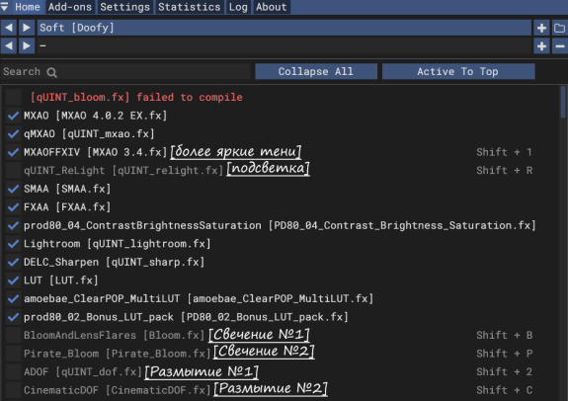Select Pirate_Bloom [Pirate_Bloom.fx] row text
The height and width of the screenshot is (401, 568).
(117, 354)
